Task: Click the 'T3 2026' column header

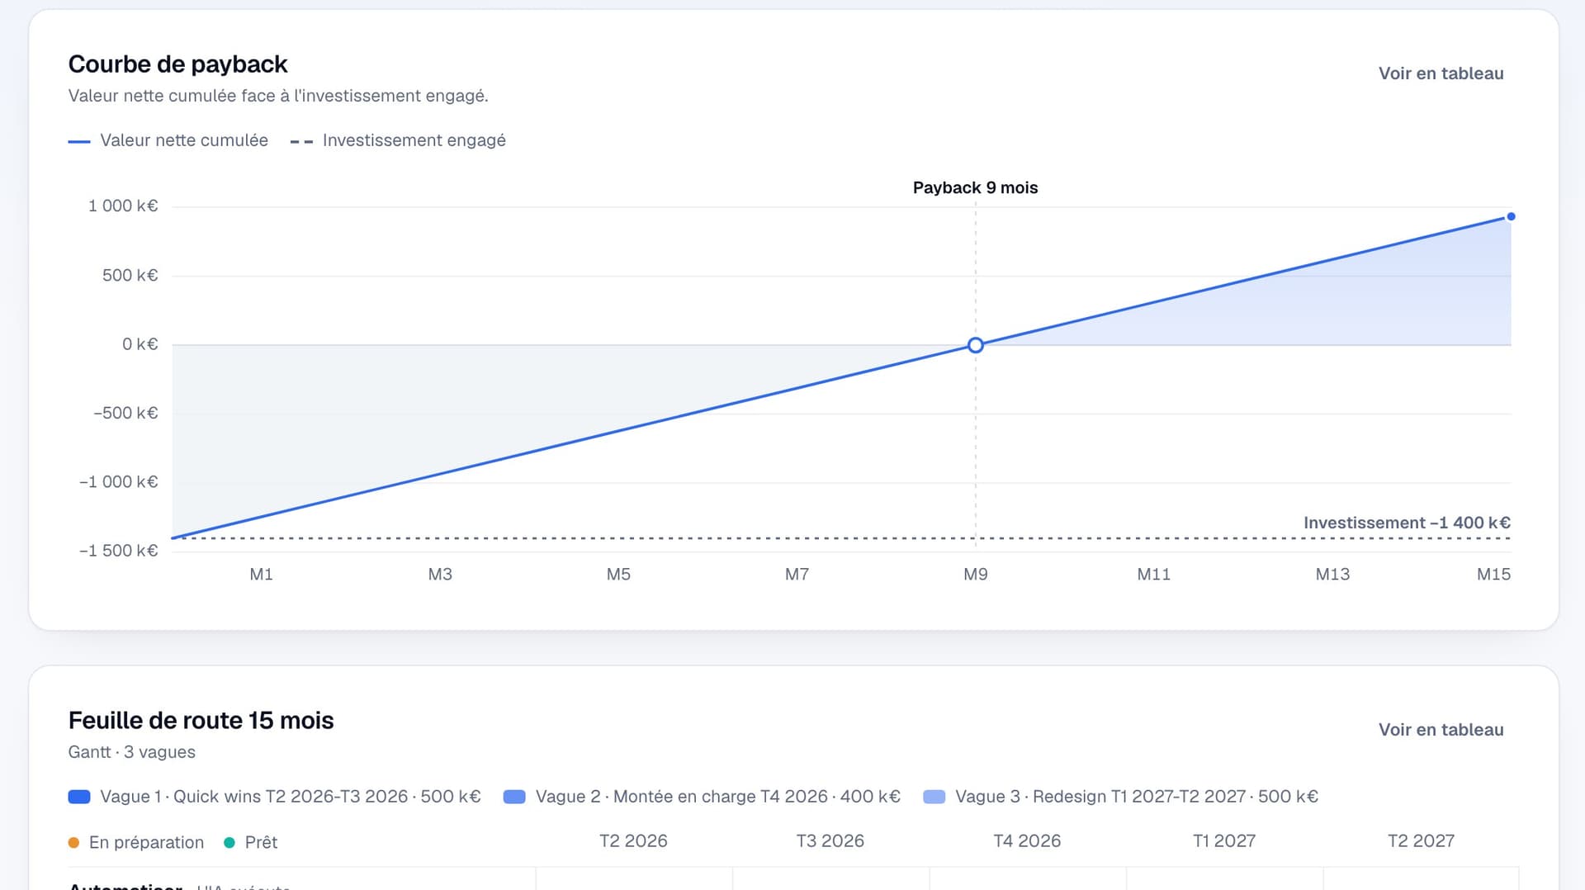Action: point(830,841)
